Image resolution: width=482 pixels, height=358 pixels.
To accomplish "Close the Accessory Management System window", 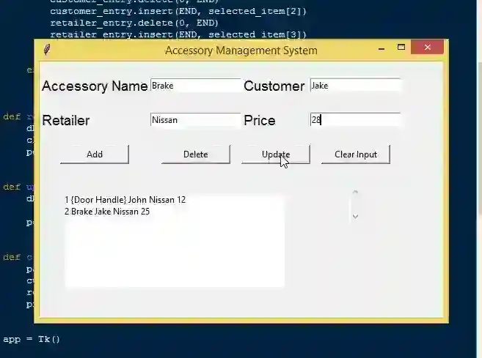I will tap(427, 48).
